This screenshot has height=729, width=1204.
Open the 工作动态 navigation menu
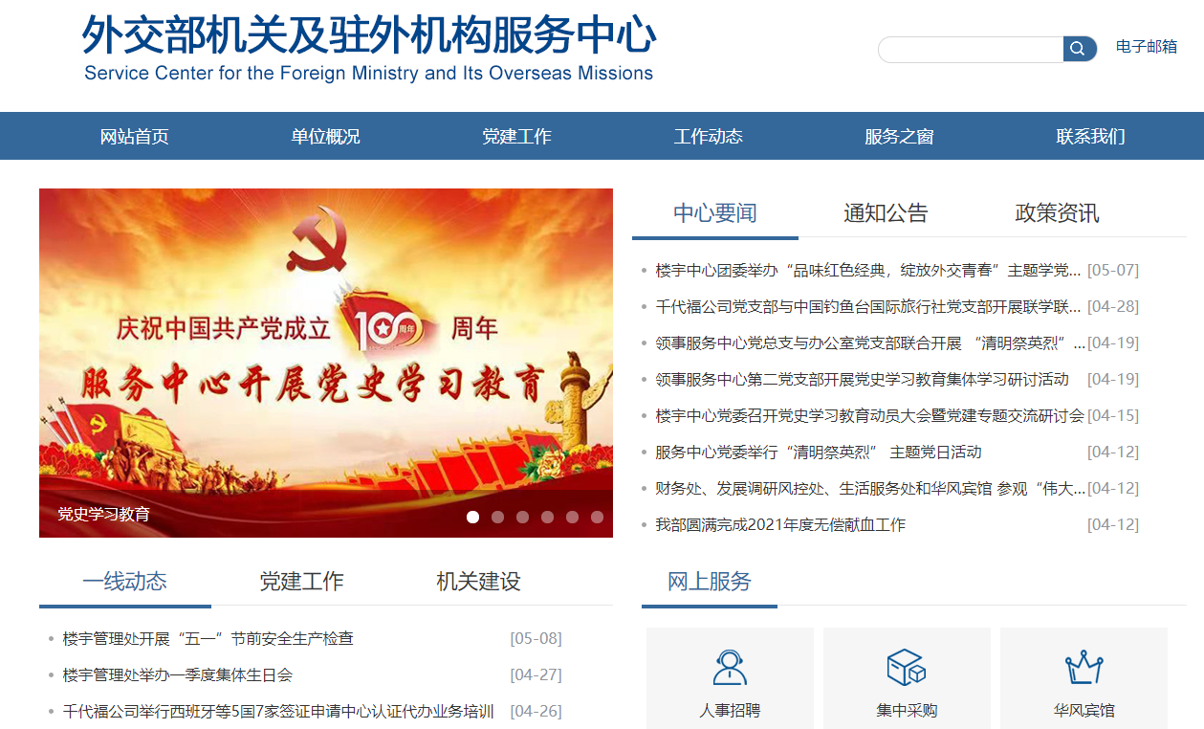coord(708,136)
